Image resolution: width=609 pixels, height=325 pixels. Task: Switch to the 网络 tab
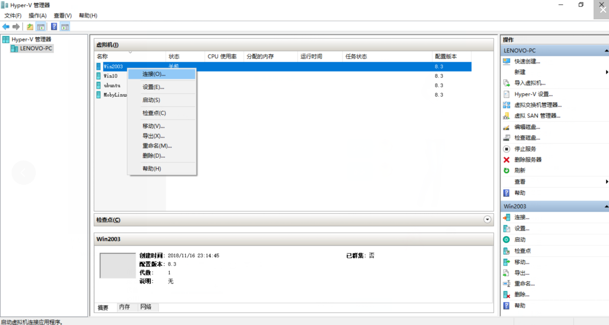click(146, 307)
